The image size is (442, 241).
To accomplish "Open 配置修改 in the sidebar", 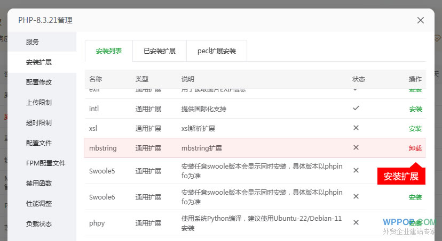I will tap(42, 82).
